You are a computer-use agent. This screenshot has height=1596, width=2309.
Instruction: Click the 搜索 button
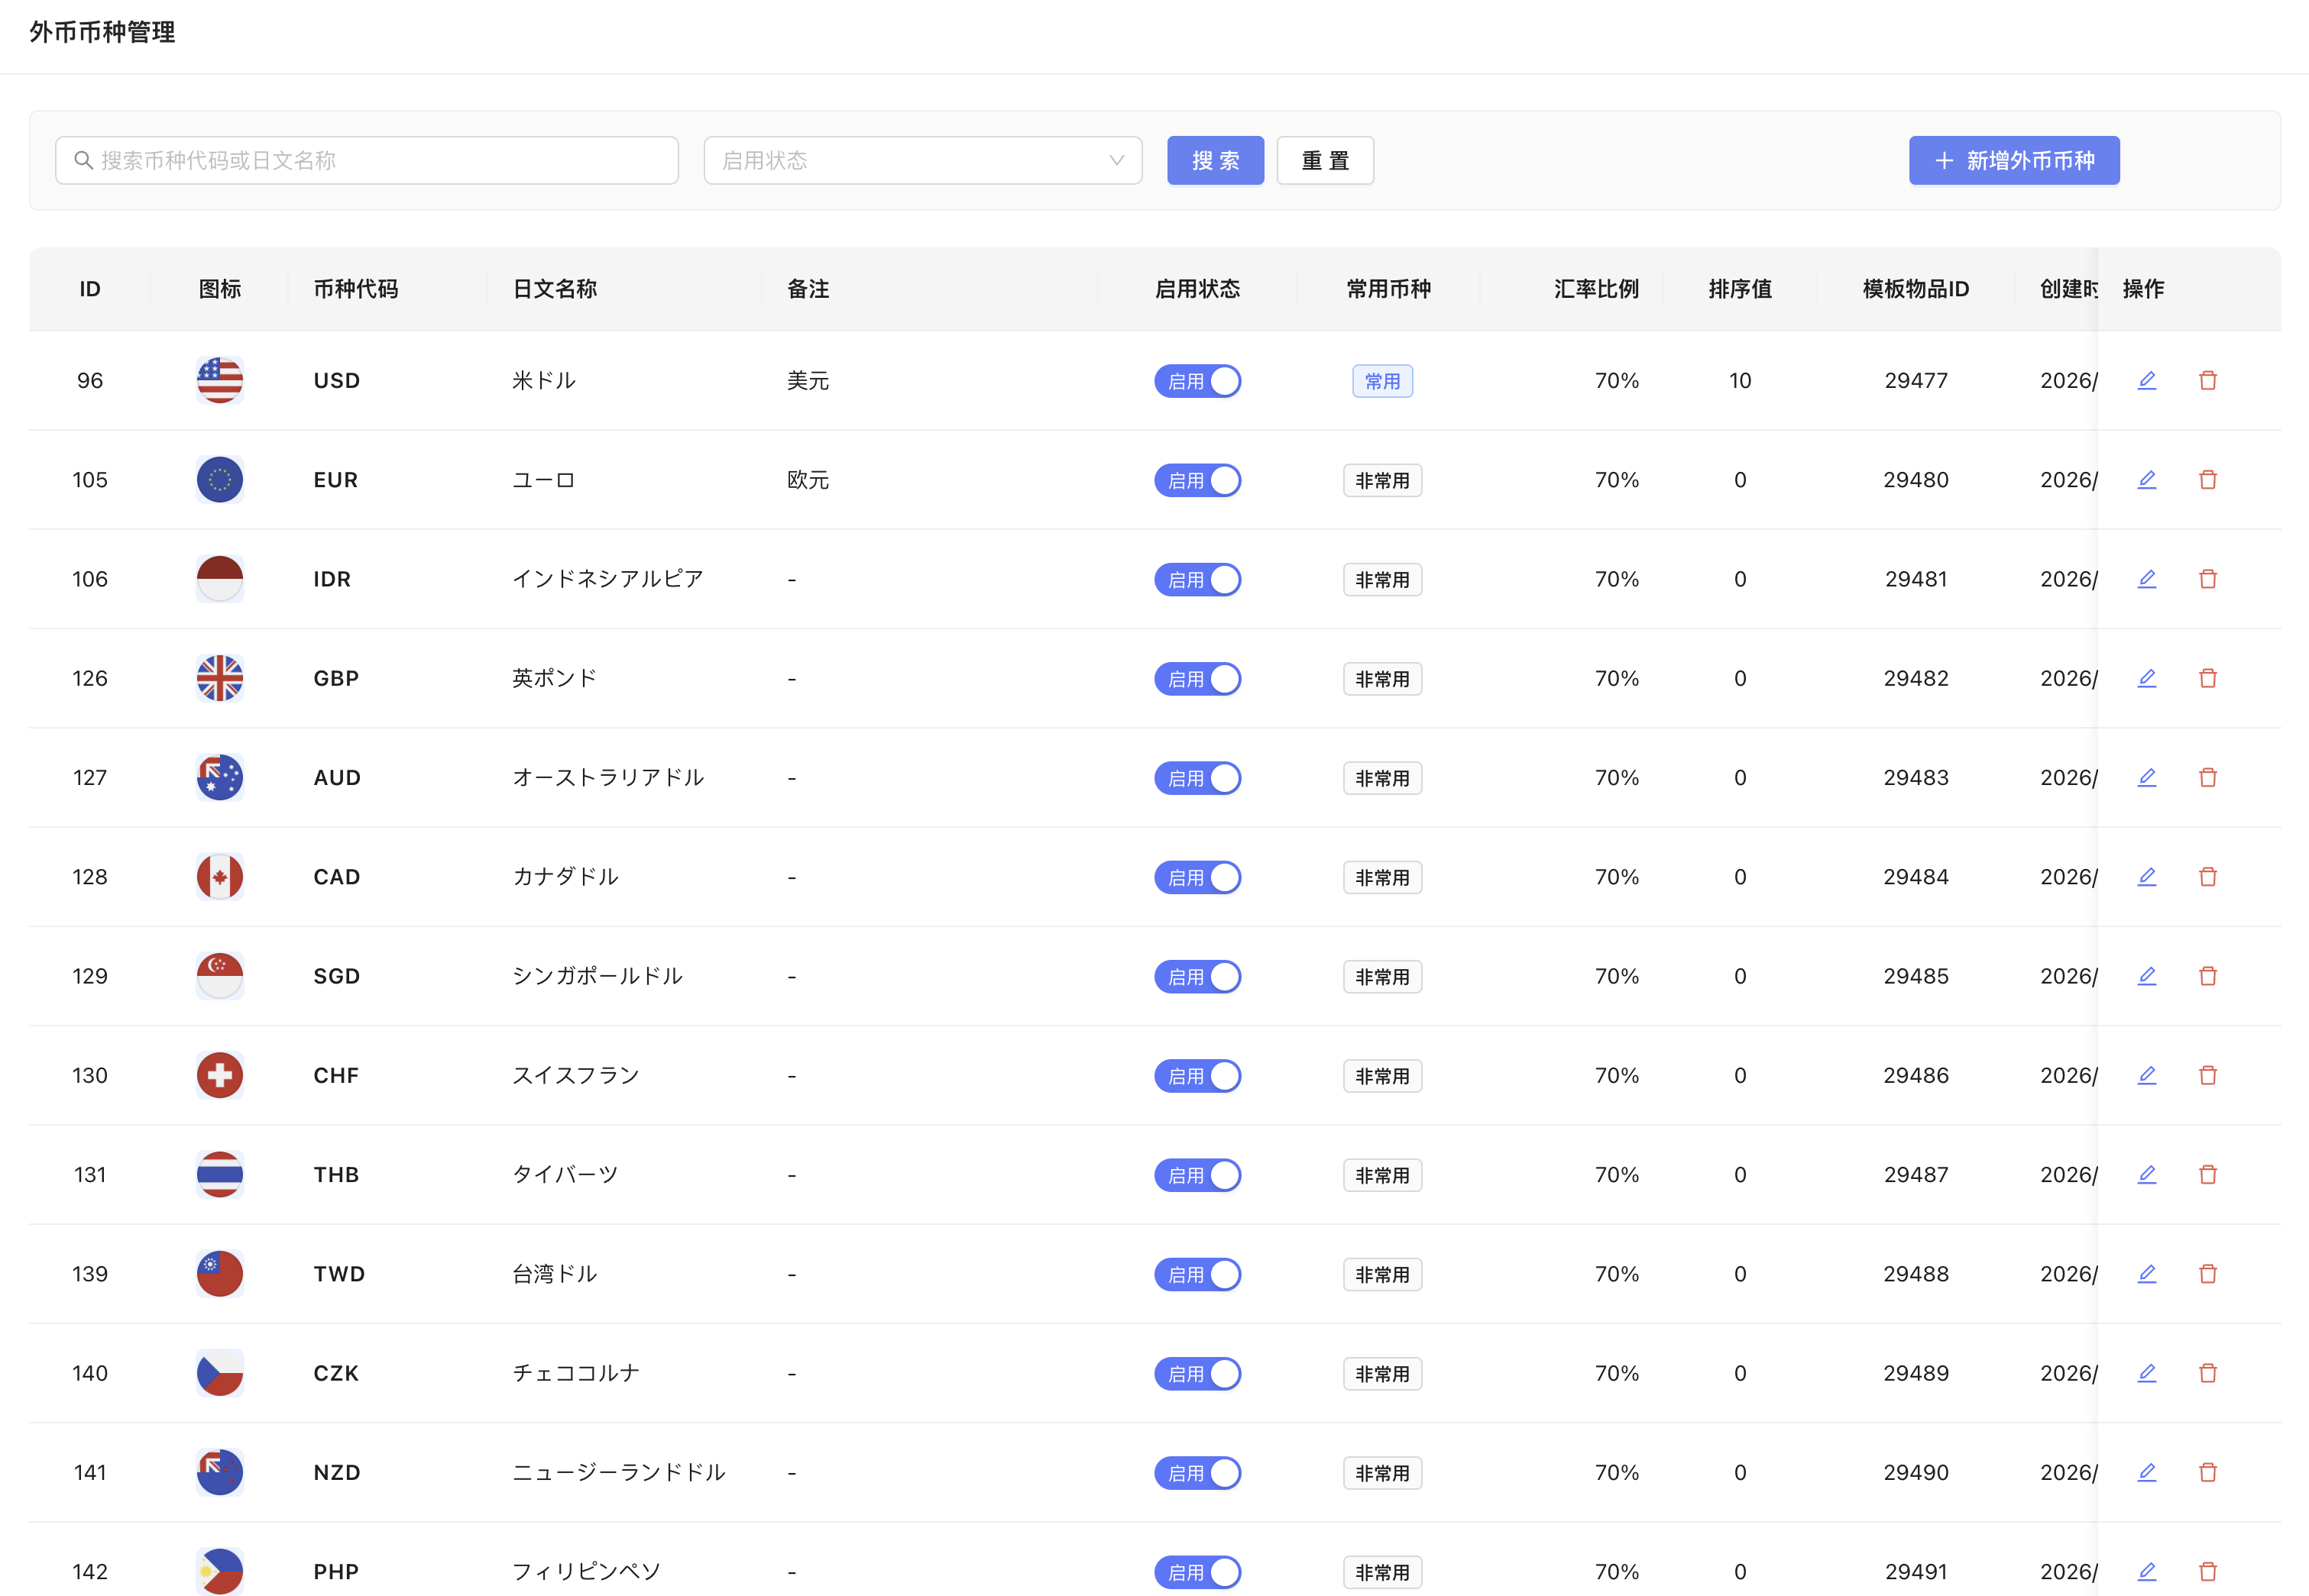coord(1215,160)
